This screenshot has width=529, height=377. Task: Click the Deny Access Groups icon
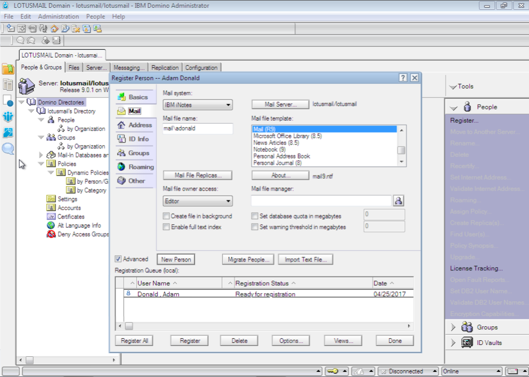click(51, 234)
